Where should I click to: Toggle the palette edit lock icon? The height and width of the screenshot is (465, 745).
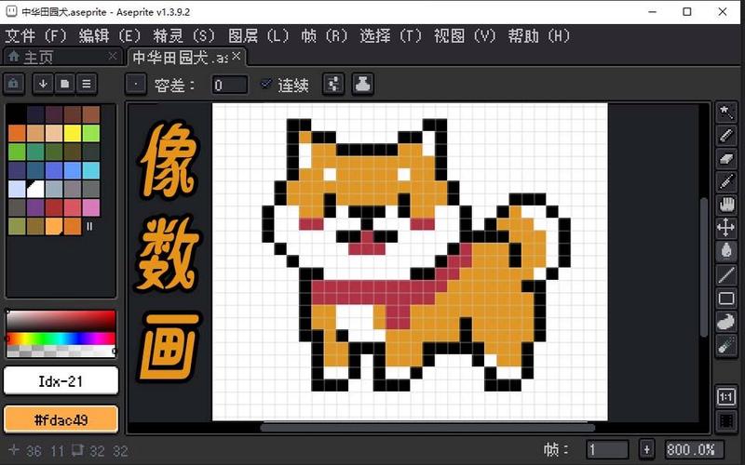click(14, 84)
